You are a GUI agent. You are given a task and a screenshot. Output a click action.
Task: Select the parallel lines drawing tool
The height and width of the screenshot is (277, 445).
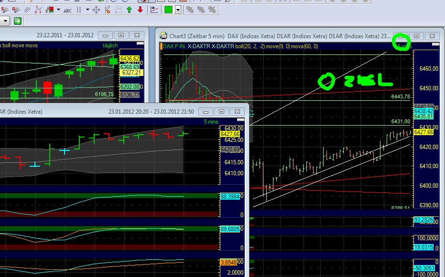click(26, 10)
